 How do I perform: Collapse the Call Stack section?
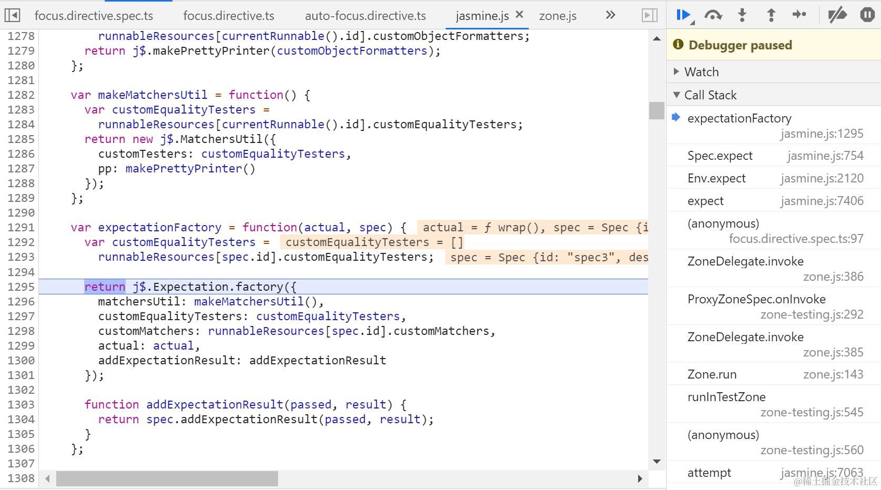tap(774, 95)
